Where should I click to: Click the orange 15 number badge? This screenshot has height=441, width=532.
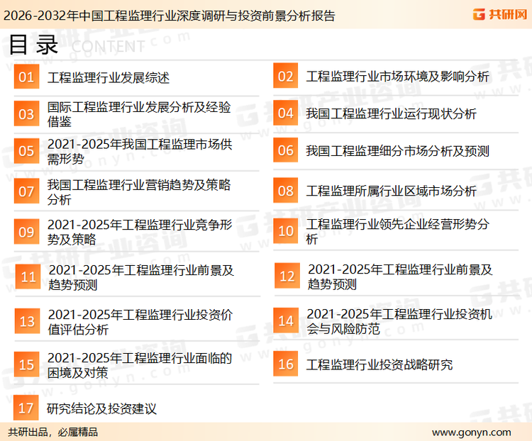[x=26, y=364]
